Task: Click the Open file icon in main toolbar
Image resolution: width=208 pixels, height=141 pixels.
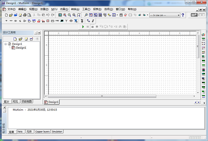Action: click(11, 15)
